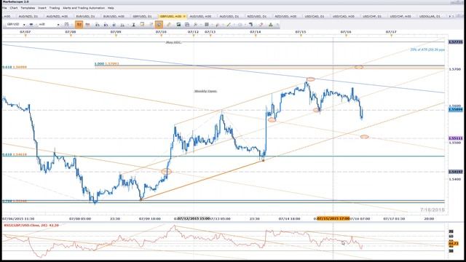Click the grid table toolbar icon
The height and width of the screenshot is (262, 466).
(x=207, y=25)
